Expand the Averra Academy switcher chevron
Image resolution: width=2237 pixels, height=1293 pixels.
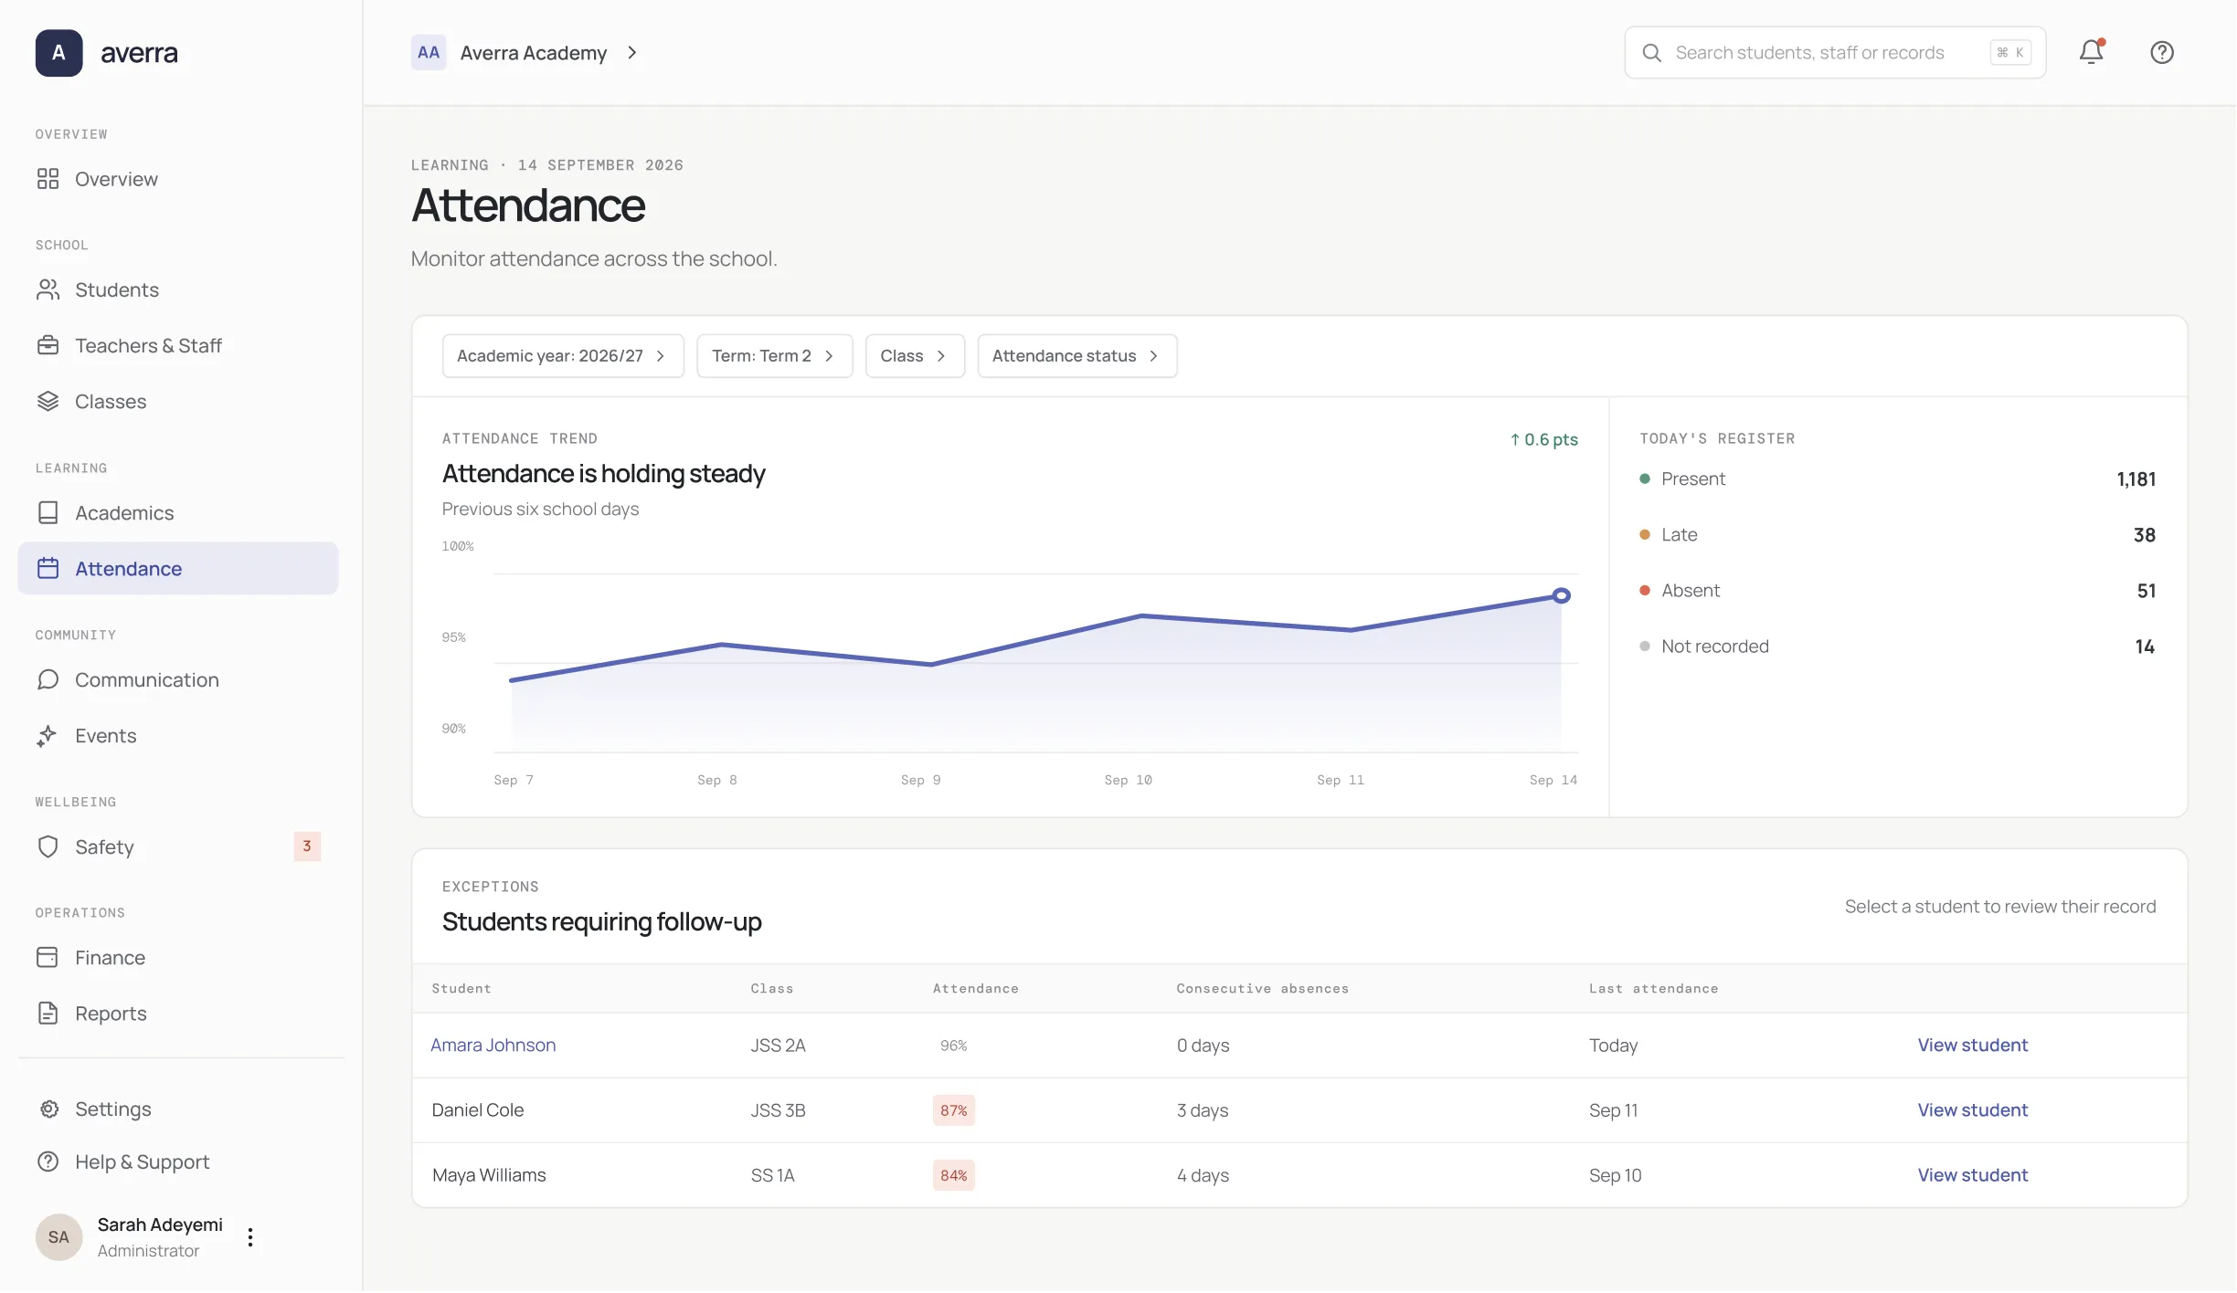pos(632,53)
